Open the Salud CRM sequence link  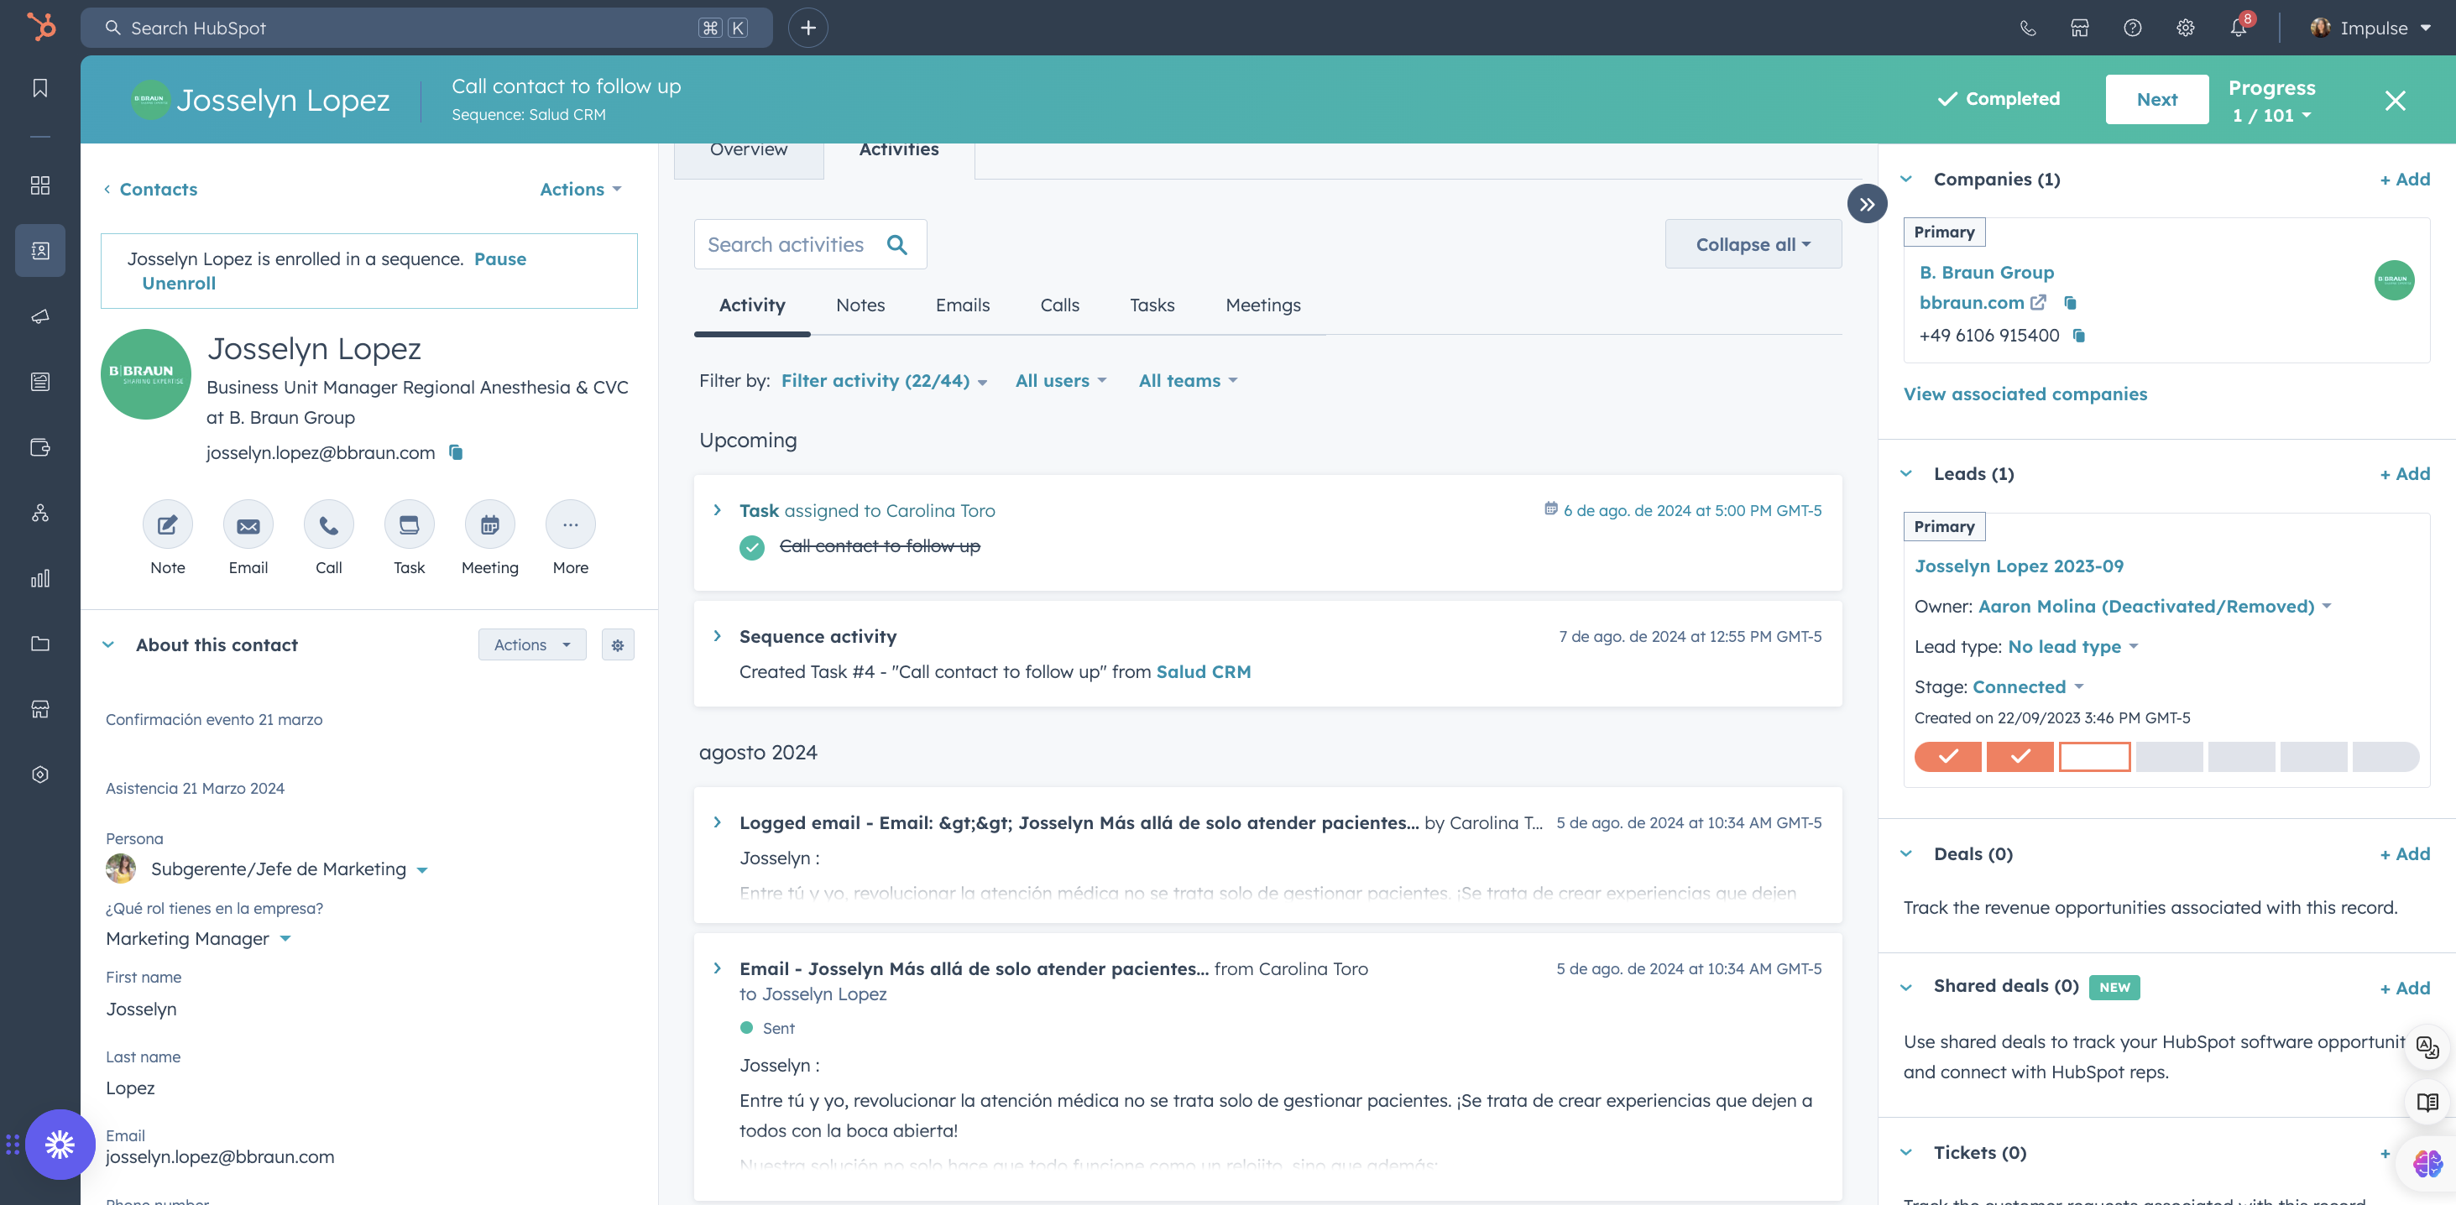point(1203,672)
